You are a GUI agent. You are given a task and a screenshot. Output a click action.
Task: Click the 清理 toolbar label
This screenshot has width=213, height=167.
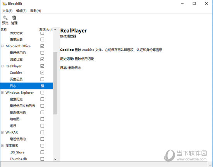(x=14, y=23)
